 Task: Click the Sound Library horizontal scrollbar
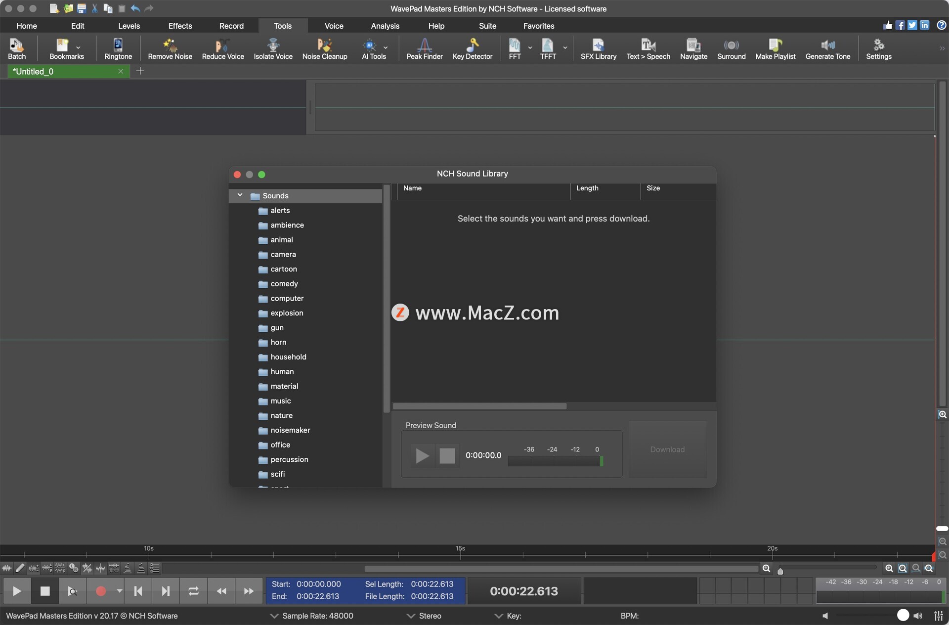pos(479,406)
